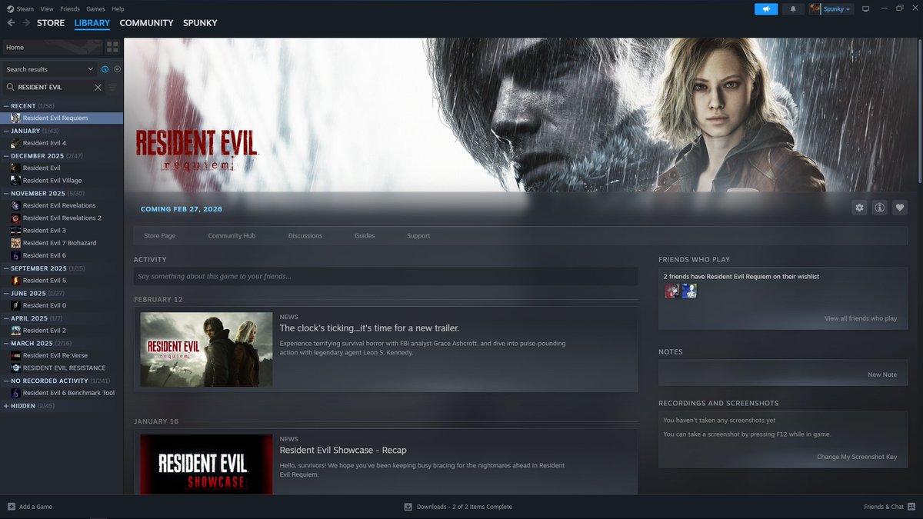
Task: Select Resident Evil 5 in list
Action: [x=62, y=281]
